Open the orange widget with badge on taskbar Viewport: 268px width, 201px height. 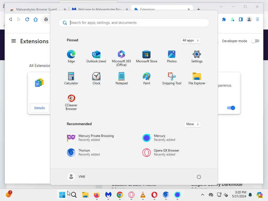tap(9, 194)
